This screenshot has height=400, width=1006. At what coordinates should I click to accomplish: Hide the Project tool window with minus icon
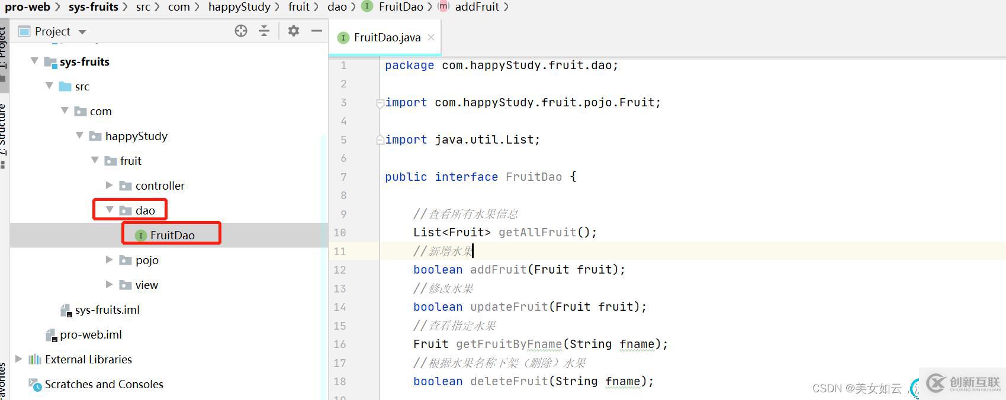tap(317, 31)
